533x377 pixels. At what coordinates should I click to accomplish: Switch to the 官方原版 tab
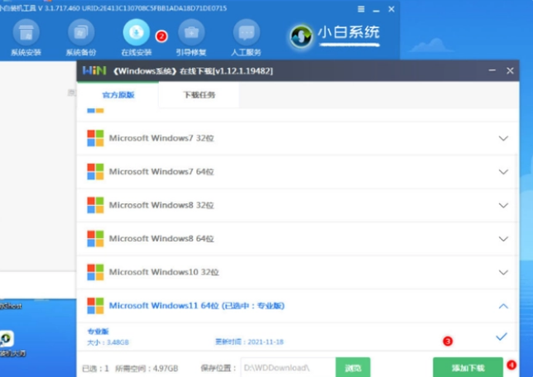click(118, 95)
